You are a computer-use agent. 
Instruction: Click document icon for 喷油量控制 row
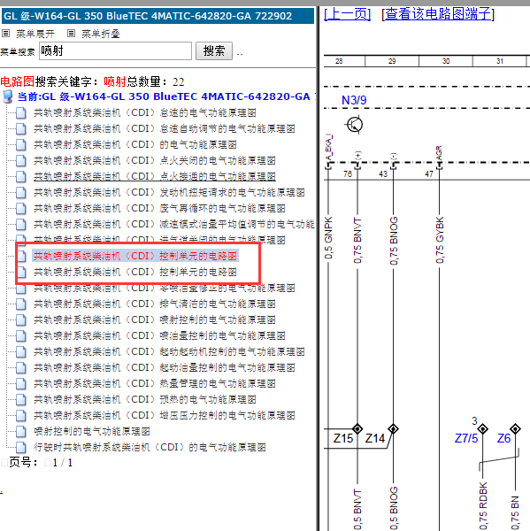21,335
